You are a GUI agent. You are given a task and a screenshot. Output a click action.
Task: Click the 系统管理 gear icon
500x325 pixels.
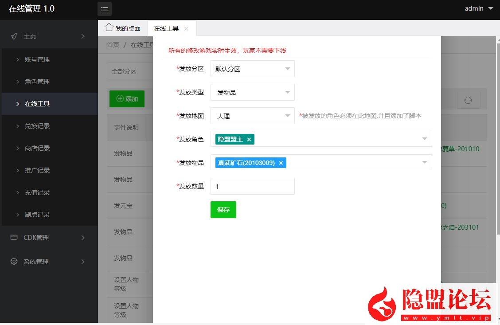coord(14,262)
